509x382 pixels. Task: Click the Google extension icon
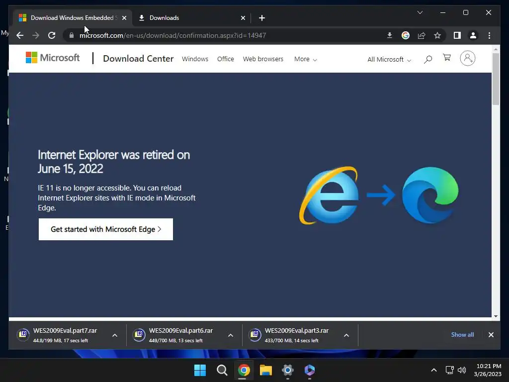pos(406,35)
